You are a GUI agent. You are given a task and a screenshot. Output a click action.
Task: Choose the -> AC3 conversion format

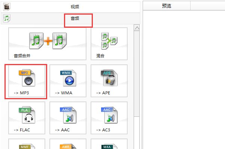point(109,118)
